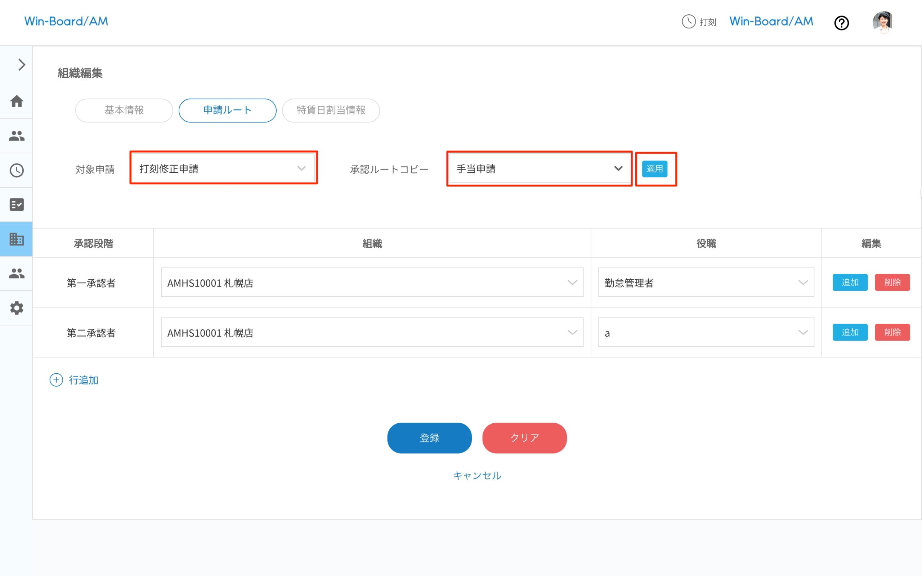Open the checklist approvals sidebar icon
Screen dimensions: 922x576
pos(17,204)
